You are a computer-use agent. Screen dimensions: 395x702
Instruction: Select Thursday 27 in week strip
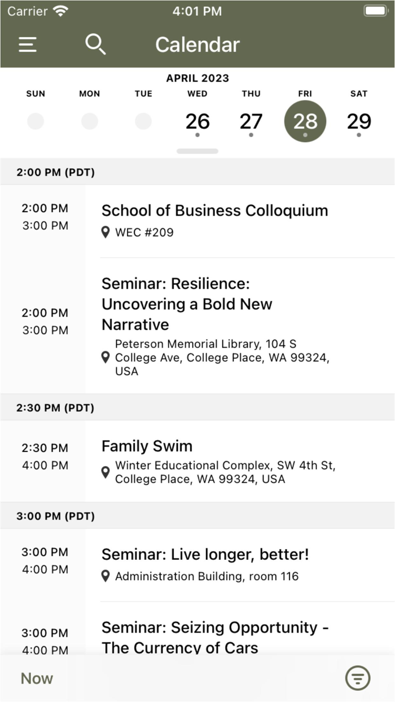(x=251, y=121)
